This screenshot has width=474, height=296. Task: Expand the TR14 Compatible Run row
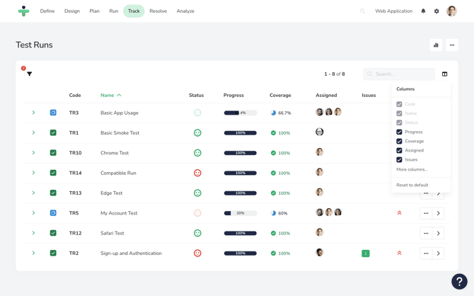click(x=33, y=173)
